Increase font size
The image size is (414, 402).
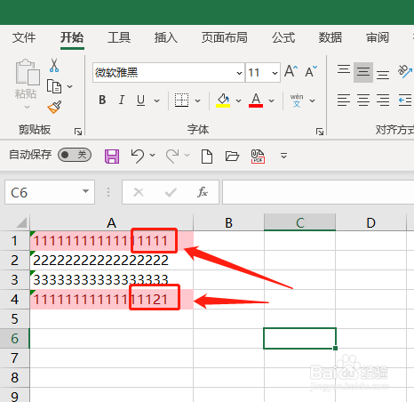[291, 71]
